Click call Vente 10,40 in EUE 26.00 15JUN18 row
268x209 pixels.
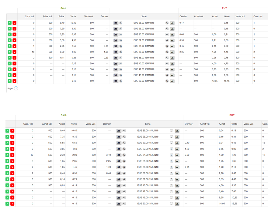74,131
